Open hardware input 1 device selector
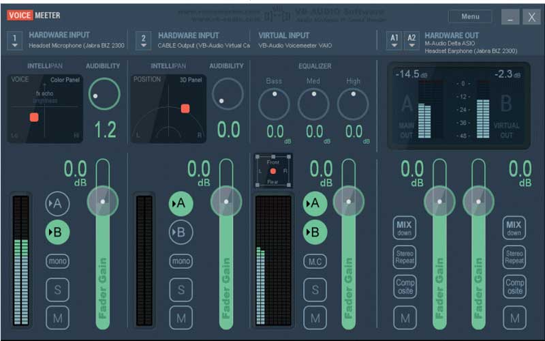This screenshot has width=545, height=341. tap(14, 41)
